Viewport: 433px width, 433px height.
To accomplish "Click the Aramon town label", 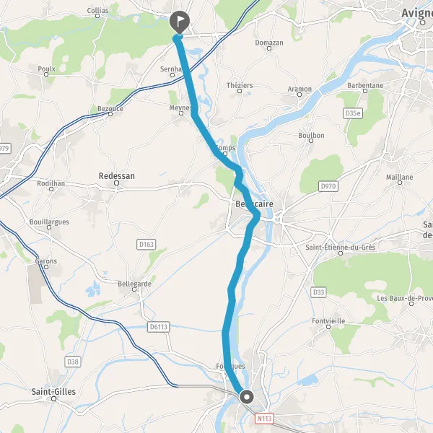I will point(299,89).
